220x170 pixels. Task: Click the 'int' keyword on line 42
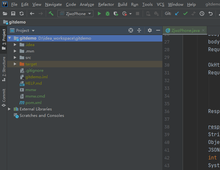pyautogui.click(x=212, y=158)
